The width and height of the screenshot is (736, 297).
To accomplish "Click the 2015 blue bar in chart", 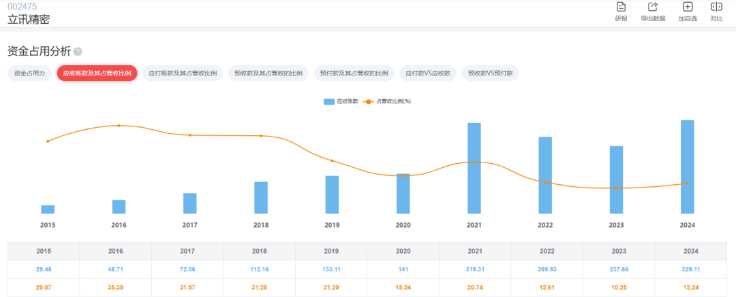I will coord(48,209).
